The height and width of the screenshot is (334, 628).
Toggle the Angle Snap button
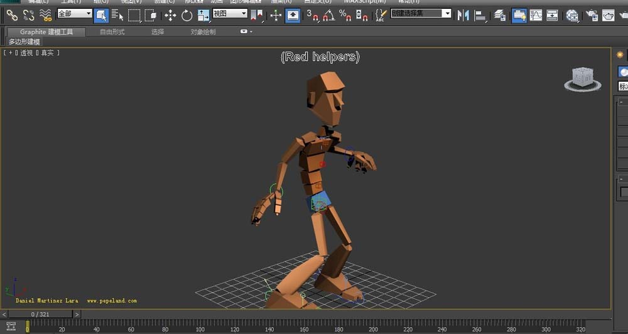329,15
